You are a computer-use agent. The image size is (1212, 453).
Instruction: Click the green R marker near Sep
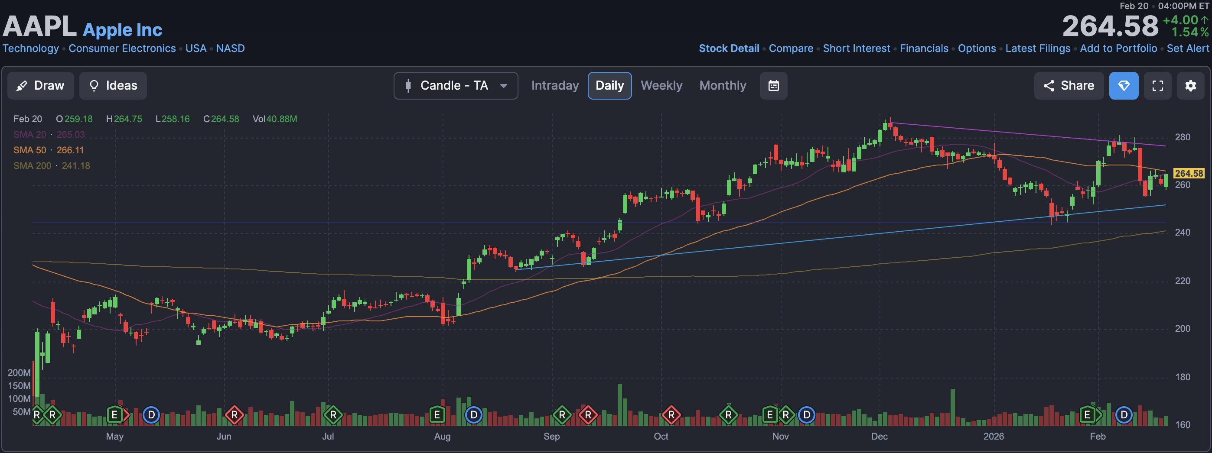tap(562, 415)
